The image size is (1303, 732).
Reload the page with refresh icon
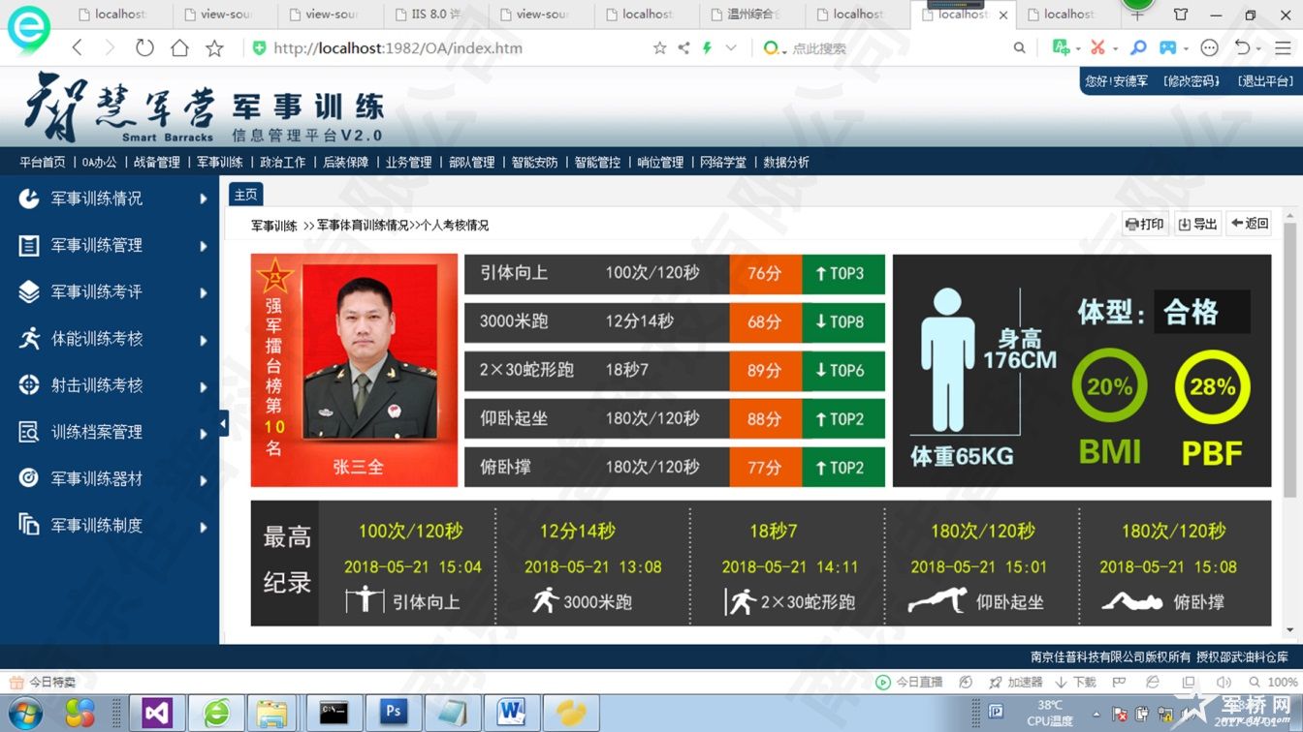tap(144, 48)
